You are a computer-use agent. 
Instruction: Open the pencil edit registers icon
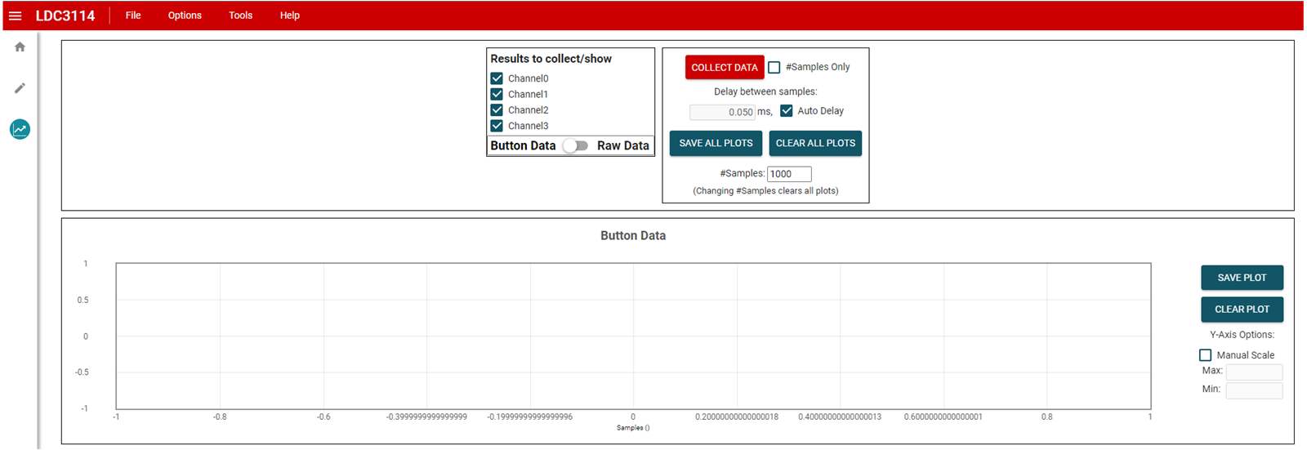(20, 88)
